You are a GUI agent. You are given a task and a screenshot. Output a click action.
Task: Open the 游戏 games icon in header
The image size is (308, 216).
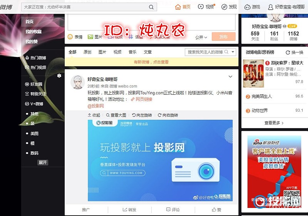pyautogui.click(x=248, y=7)
